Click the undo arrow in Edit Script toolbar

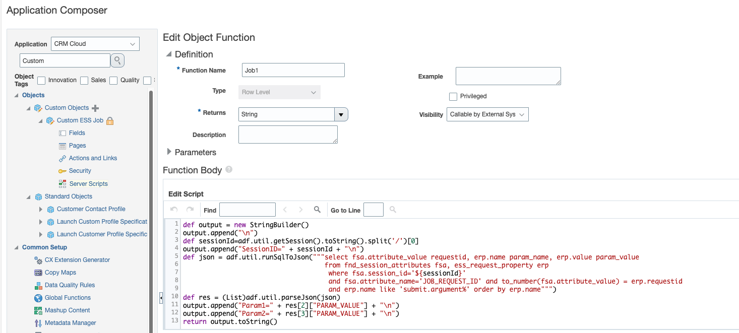[x=174, y=210]
